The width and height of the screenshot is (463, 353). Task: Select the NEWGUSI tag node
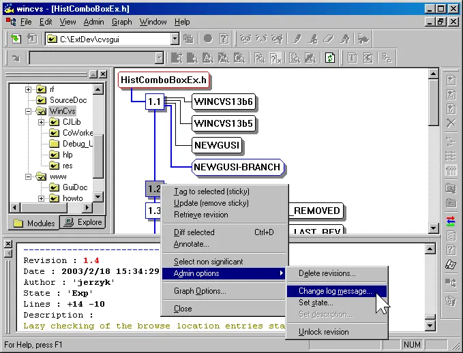coord(217,145)
